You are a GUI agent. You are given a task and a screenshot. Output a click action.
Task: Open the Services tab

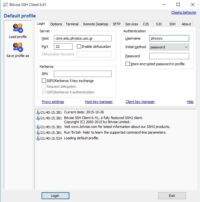(x=132, y=24)
